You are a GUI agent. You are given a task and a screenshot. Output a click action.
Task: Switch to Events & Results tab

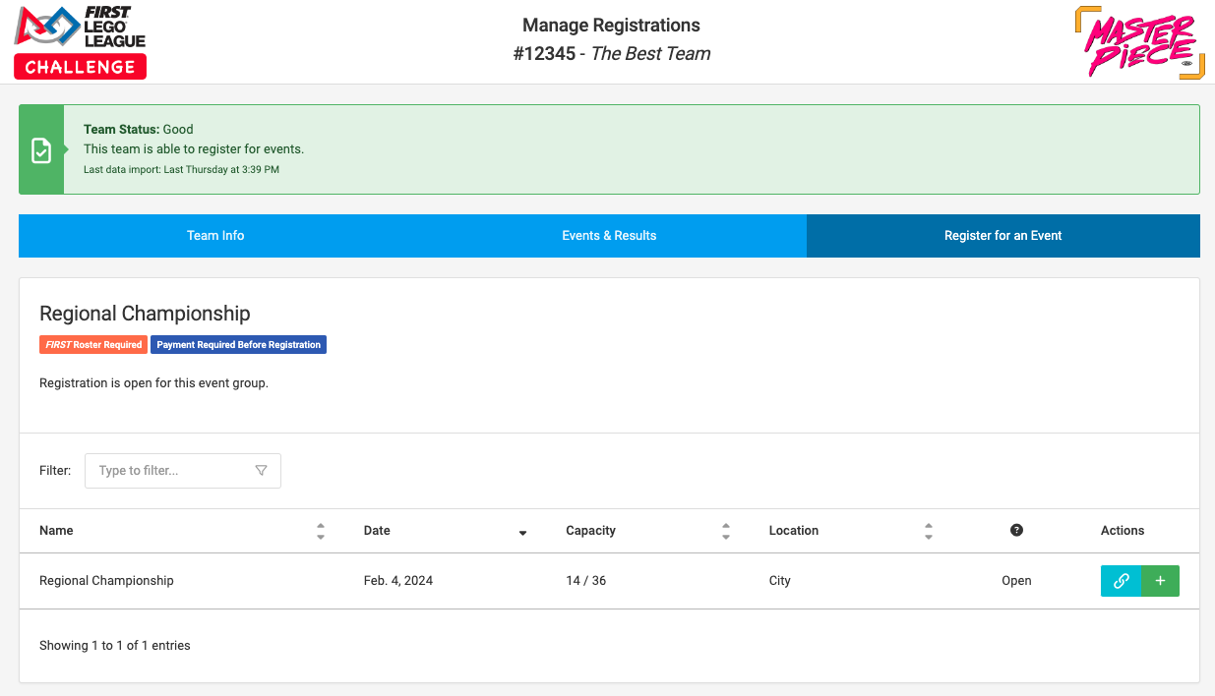pyautogui.click(x=609, y=236)
